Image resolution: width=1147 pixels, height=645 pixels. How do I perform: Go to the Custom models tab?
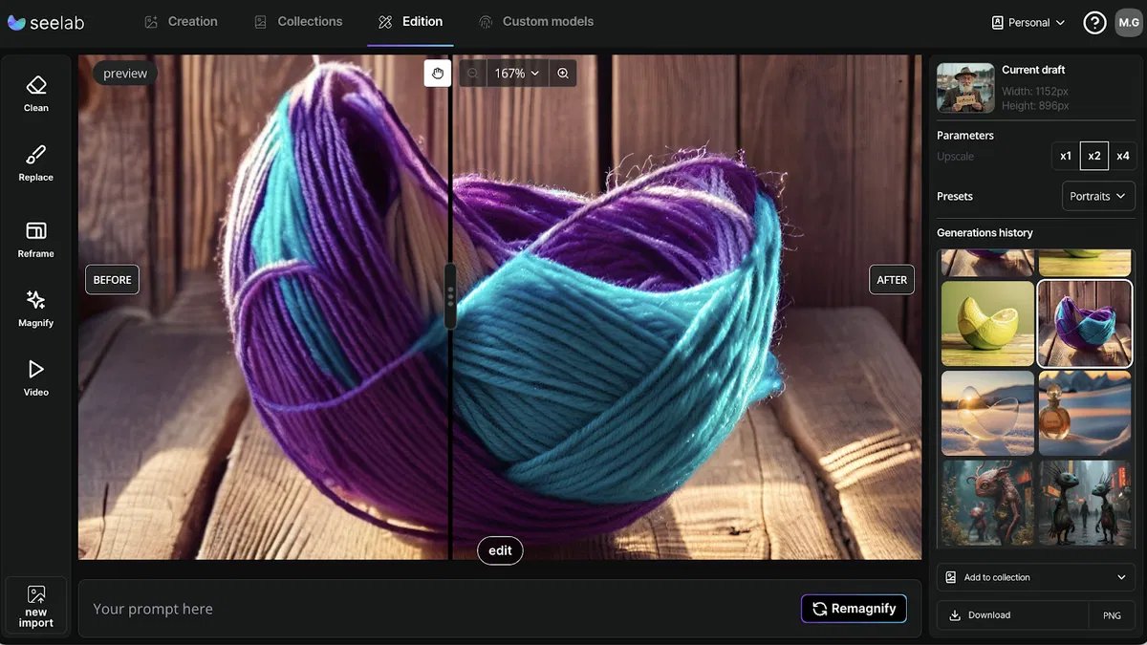[535, 22]
